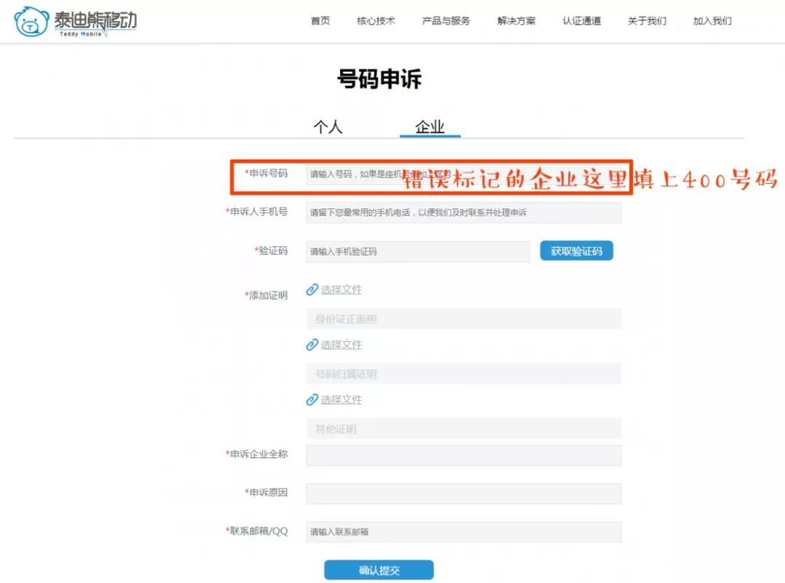Focus the 联系邮箱/QQ input field
The width and height of the screenshot is (785, 583).
463,532
